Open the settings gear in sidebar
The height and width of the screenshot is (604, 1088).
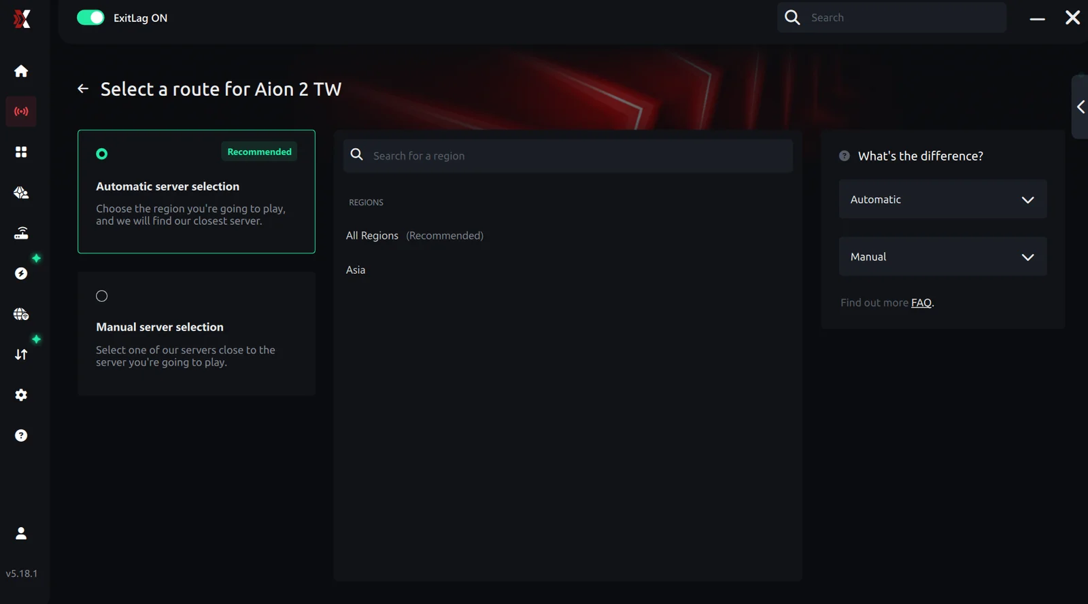[x=21, y=395]
